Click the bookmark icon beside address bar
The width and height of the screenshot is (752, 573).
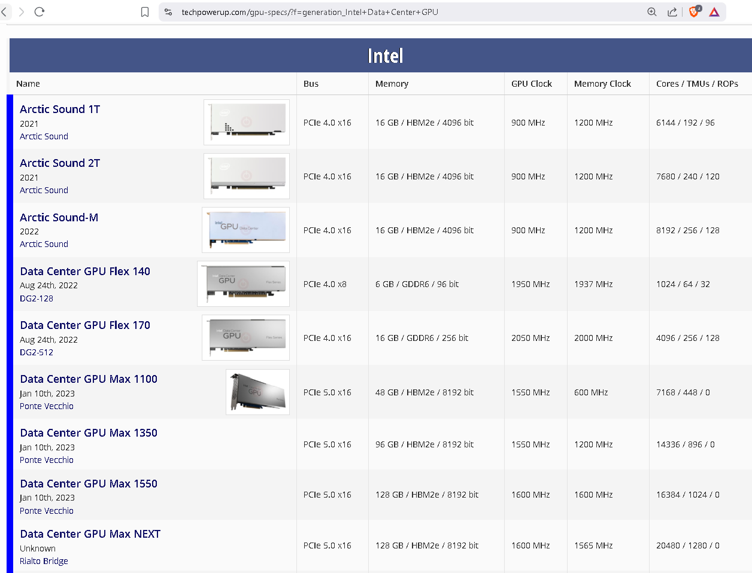click(x=145, y=12)
